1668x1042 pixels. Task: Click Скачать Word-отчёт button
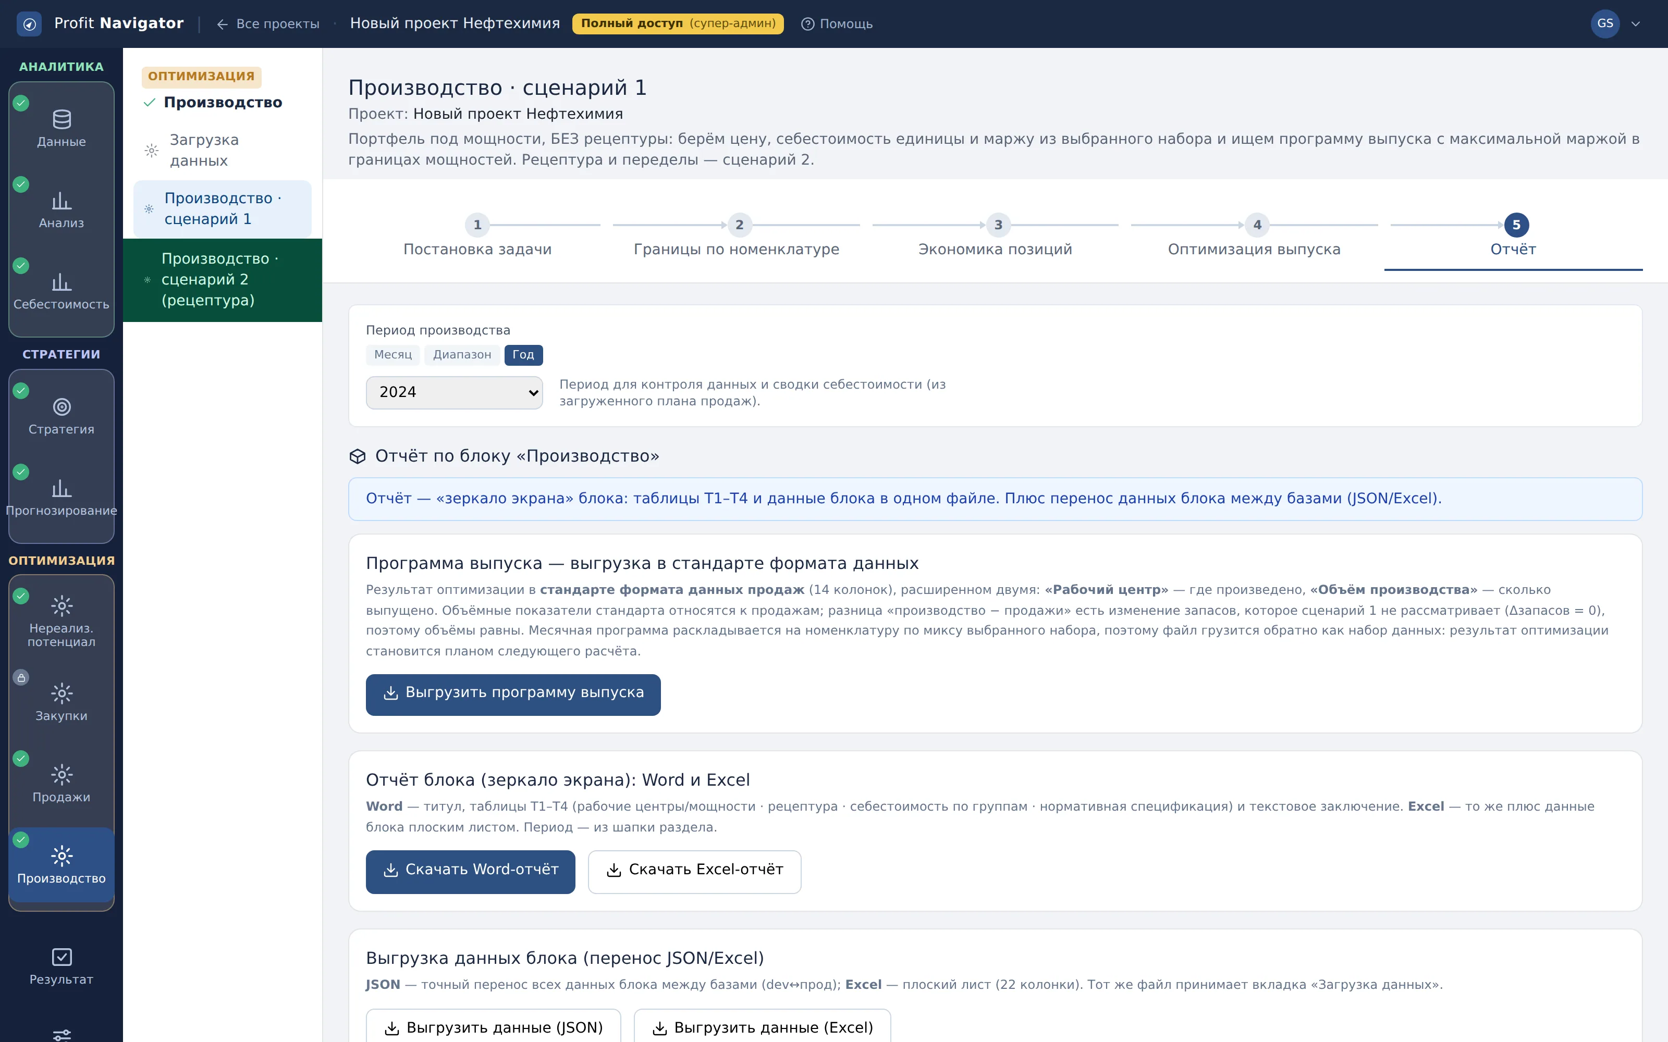(470, 871)
